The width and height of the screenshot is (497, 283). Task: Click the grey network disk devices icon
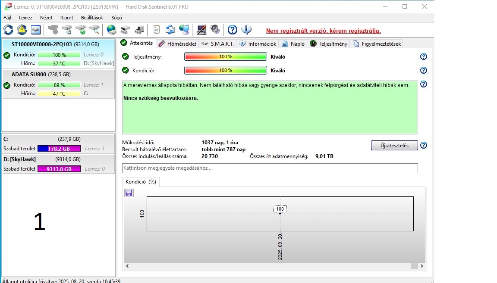coord(126,30)
